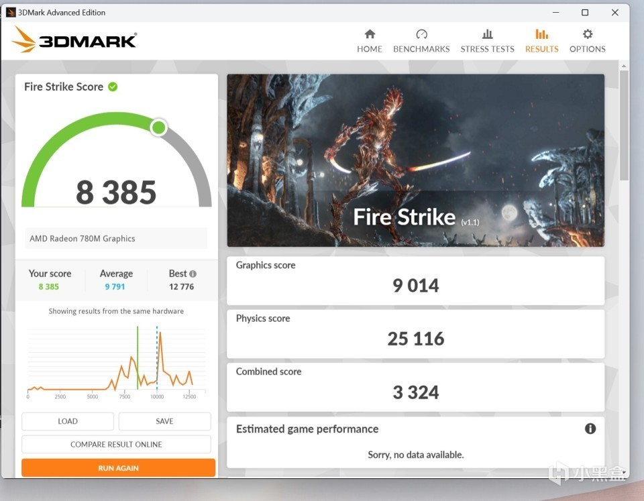Click the RUN AGAIN button

tap(118, 467)
